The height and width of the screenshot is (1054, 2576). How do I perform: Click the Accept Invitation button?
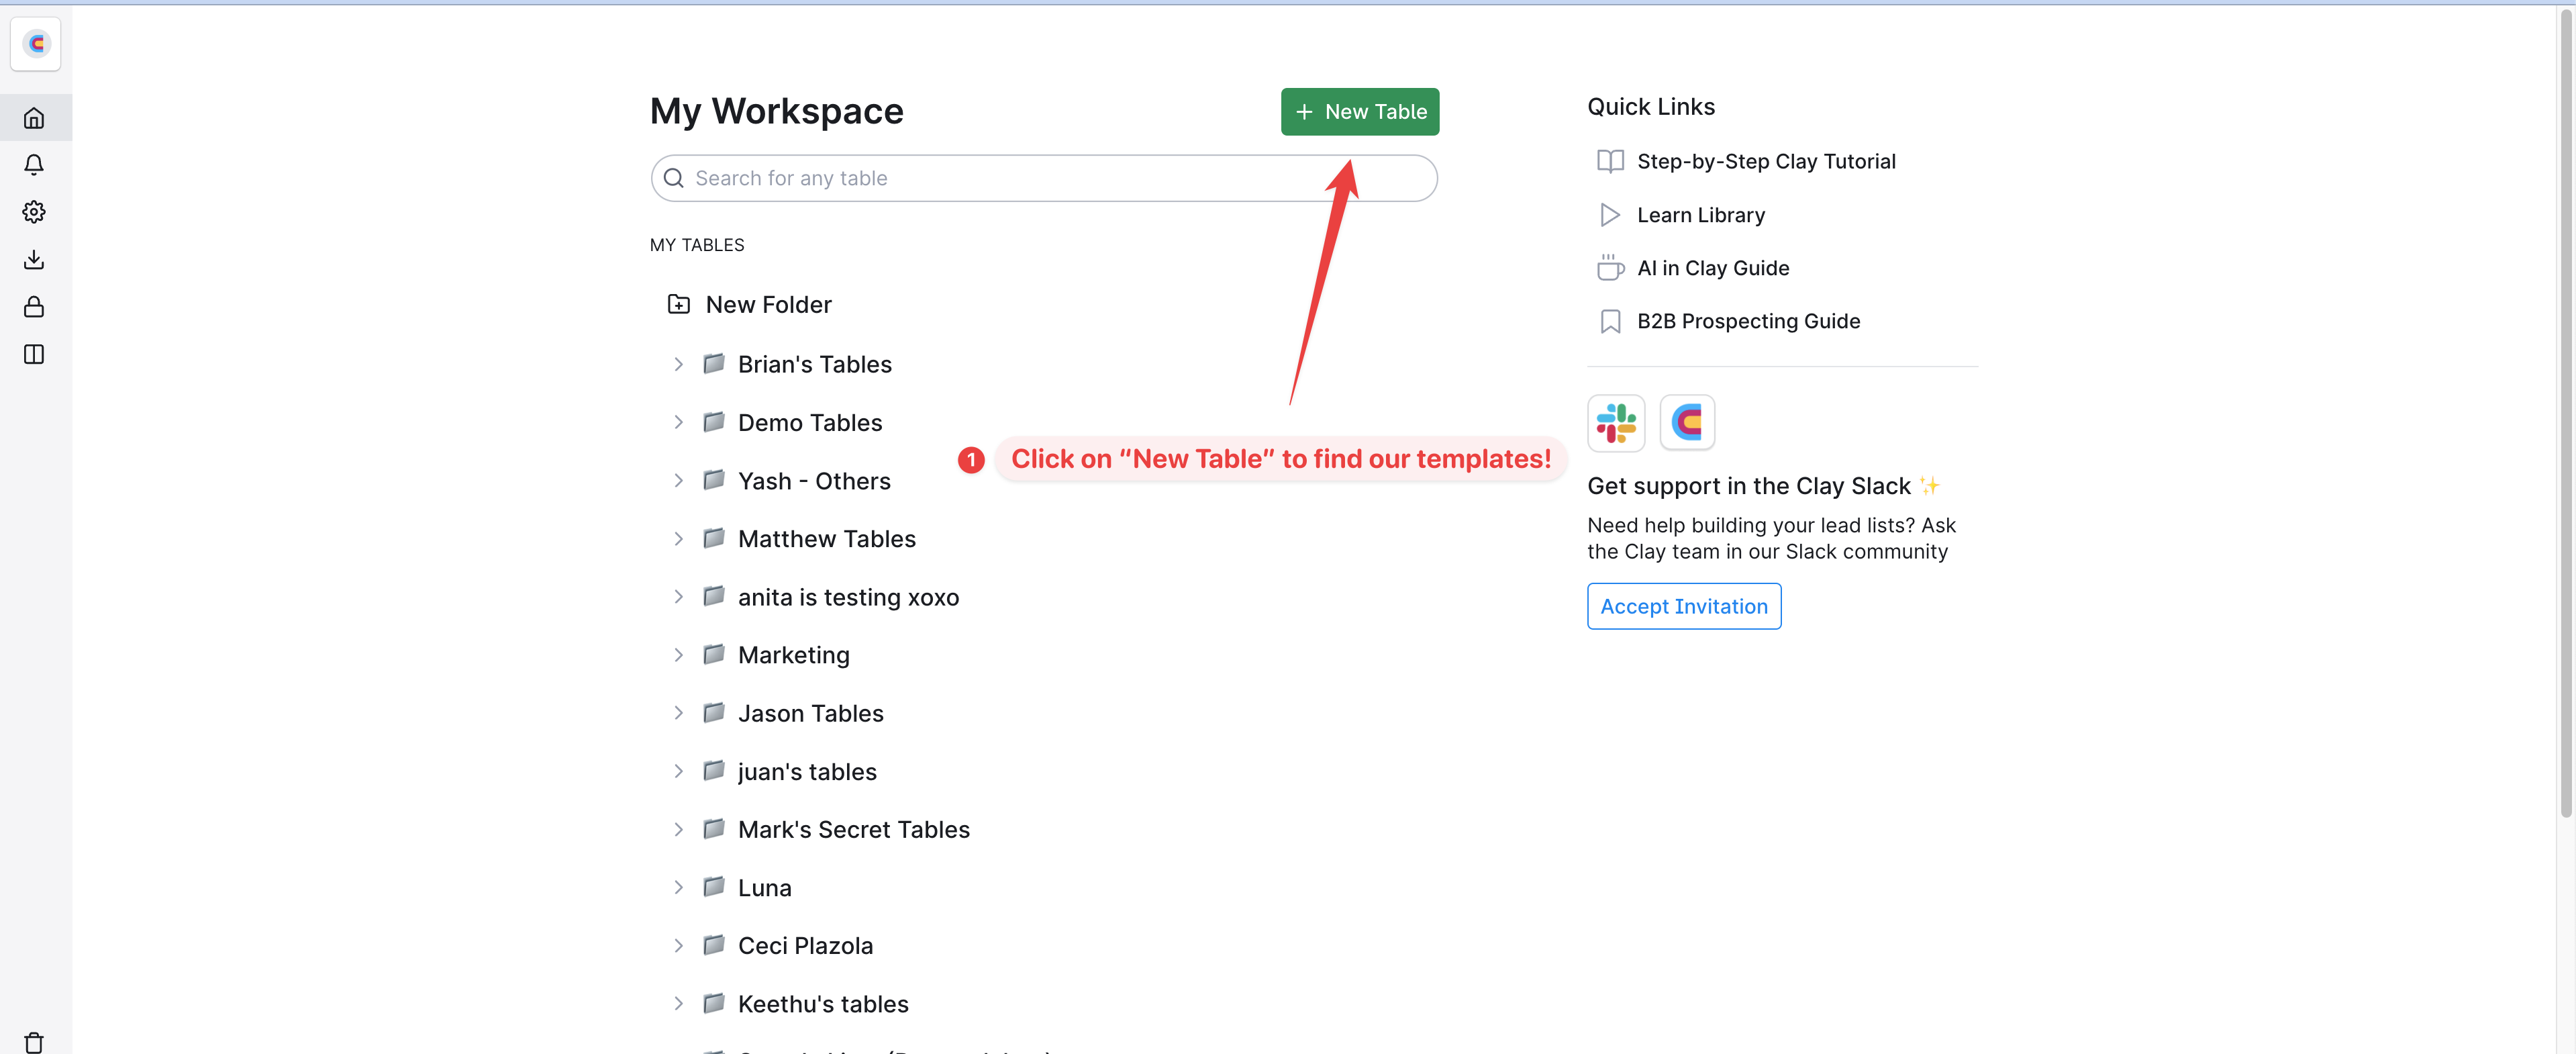click(1683, 607)
